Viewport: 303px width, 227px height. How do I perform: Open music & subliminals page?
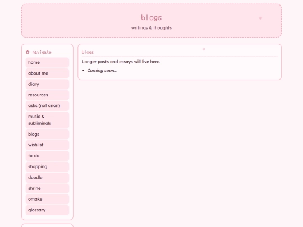(x=47, y=120)
